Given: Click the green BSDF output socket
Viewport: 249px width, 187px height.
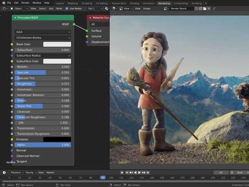Looking at the screenshot, I should [74, 24].
